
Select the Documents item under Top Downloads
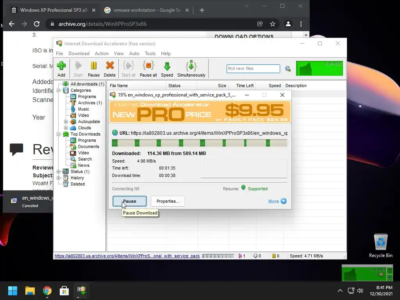[89, 146]
